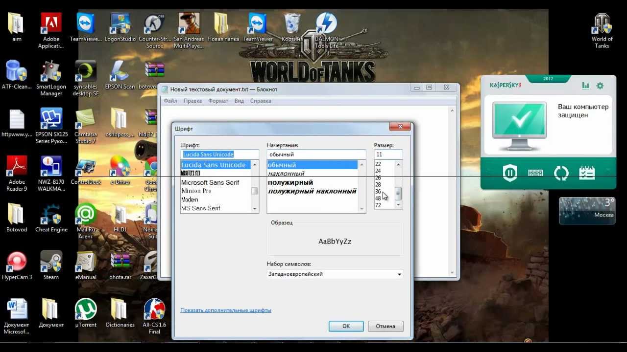Open the µTorrent desktop shortcut
Screen dimensions: 627x352
pos(86,313)
